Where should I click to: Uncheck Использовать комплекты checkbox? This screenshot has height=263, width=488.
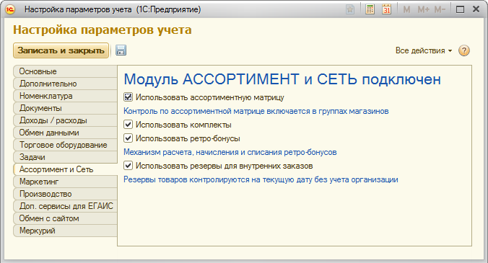128,125
